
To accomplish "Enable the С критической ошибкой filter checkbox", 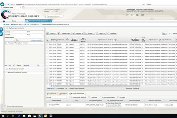I will coord(69,97).
